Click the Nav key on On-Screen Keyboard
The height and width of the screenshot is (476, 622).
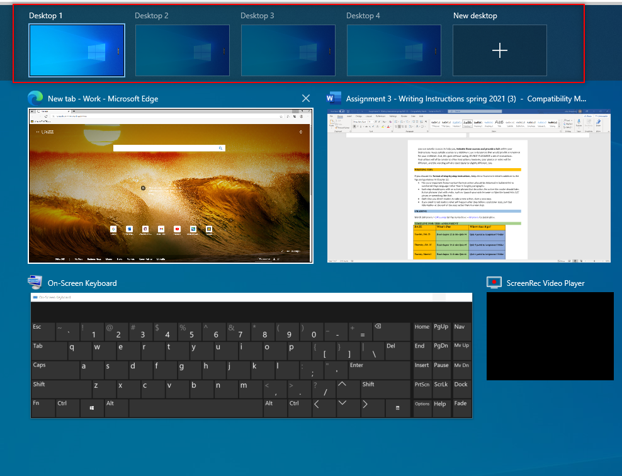[461, 332]
